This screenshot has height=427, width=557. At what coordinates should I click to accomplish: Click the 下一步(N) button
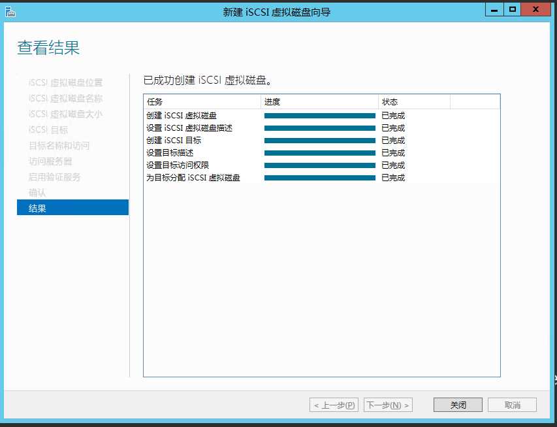pos(388,405)
